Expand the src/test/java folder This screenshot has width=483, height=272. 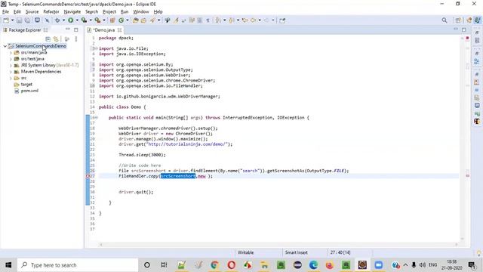point(11,59)
